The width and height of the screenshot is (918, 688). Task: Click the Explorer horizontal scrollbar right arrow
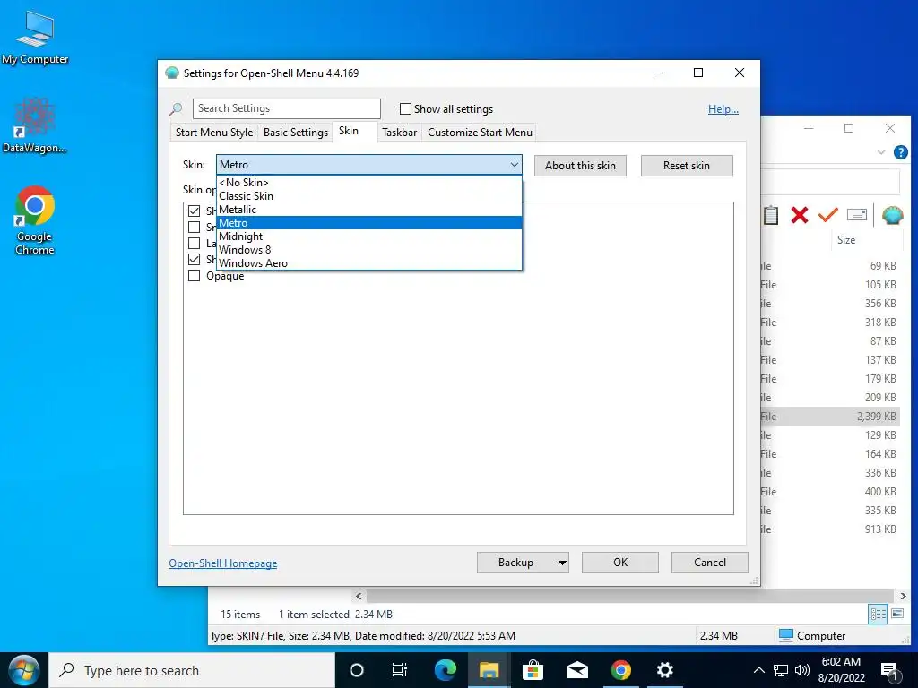(x=903, y=596)
